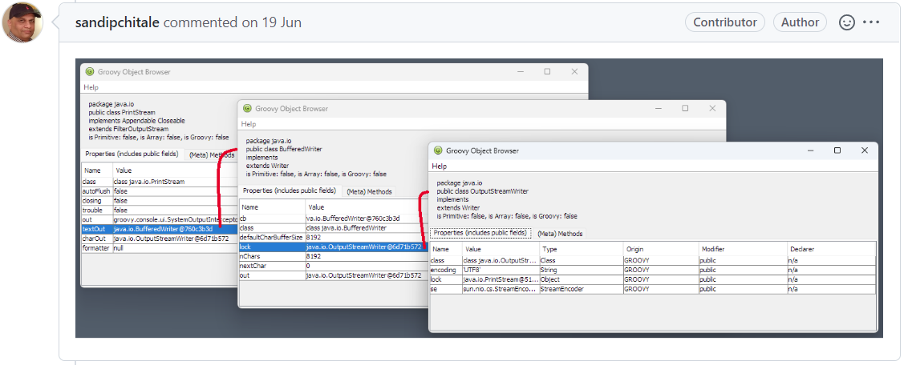Screen dimensions: 904x365
Task: Select Properties tab in the BufferedWriter window
Action: pos(289,191)
